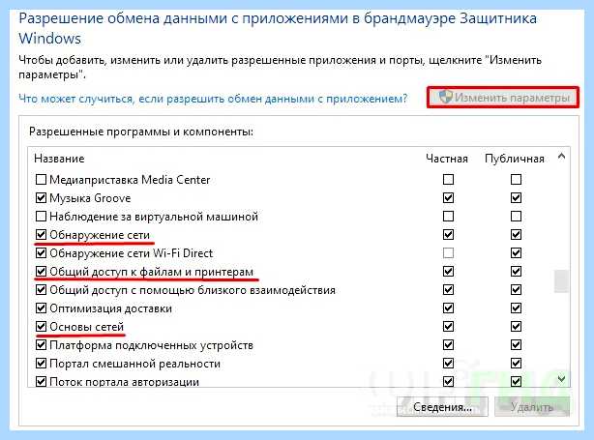Uncheck Частная for Оптимизация доставки
The height and width of the screenshot is (440, 594).
448,308
